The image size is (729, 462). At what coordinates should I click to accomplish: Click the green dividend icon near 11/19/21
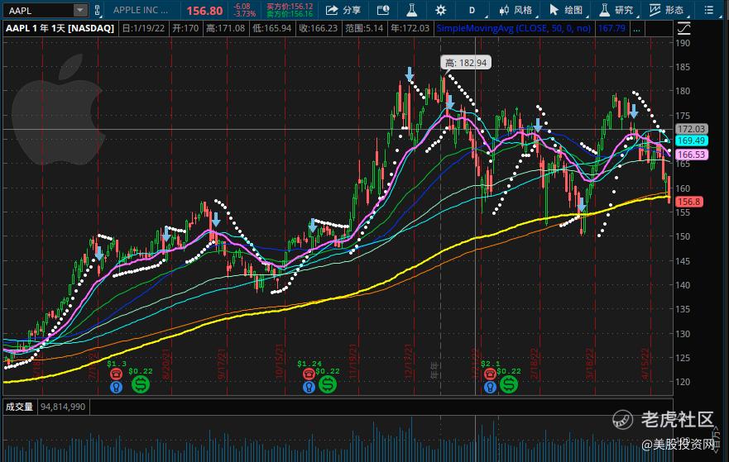[x=328, y=384]
